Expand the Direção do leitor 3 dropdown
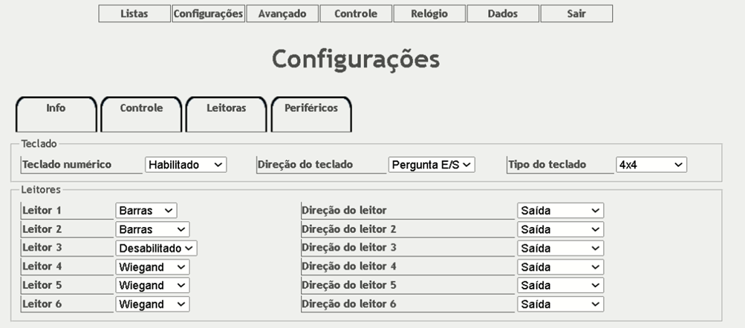This screenshot has height=328, width=745. click(x=560, y=248)
